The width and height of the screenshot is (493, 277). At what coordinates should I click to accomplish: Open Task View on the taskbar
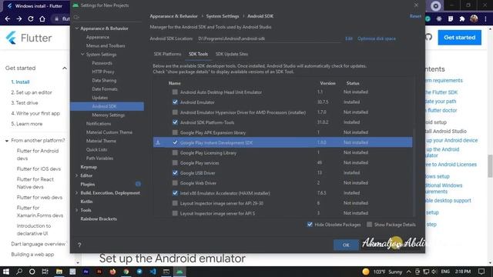tap(45, 272)
